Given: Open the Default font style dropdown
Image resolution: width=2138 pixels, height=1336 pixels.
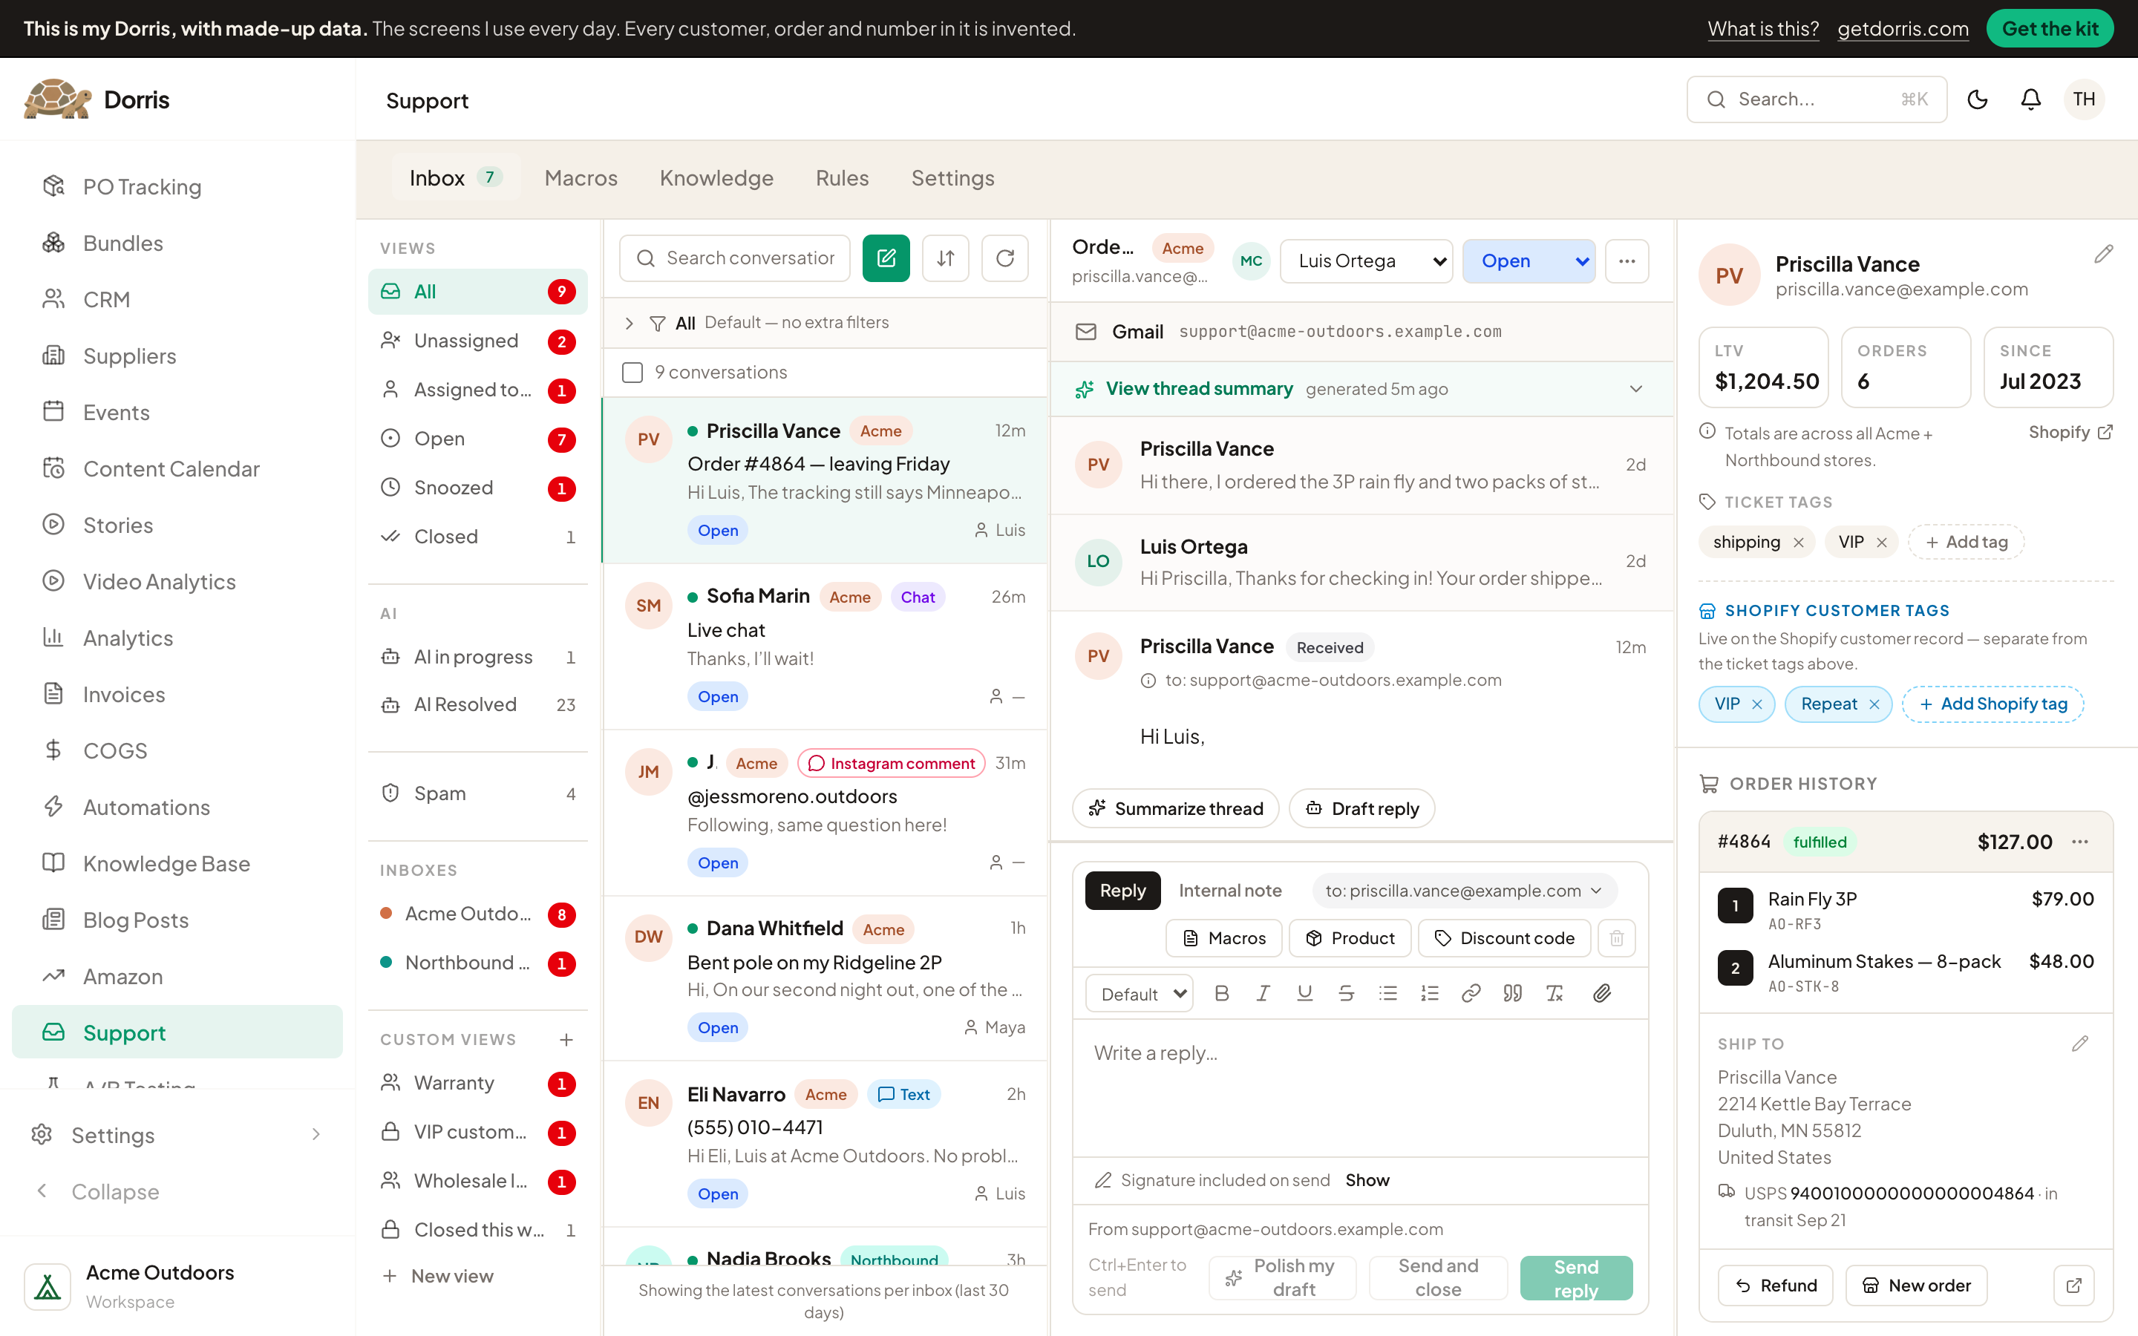Looking at the screenshot, I should tap(1139, 993).
